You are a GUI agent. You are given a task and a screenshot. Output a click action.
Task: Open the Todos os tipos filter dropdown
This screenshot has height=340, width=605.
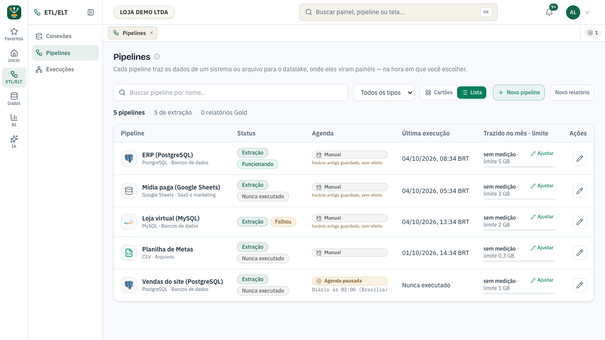click(384, 93)
